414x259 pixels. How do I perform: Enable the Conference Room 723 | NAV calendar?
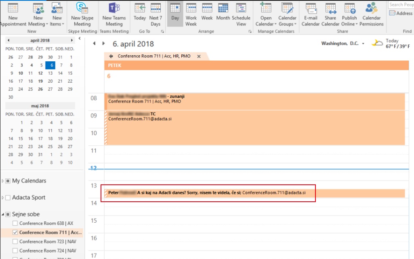(15, 242)
